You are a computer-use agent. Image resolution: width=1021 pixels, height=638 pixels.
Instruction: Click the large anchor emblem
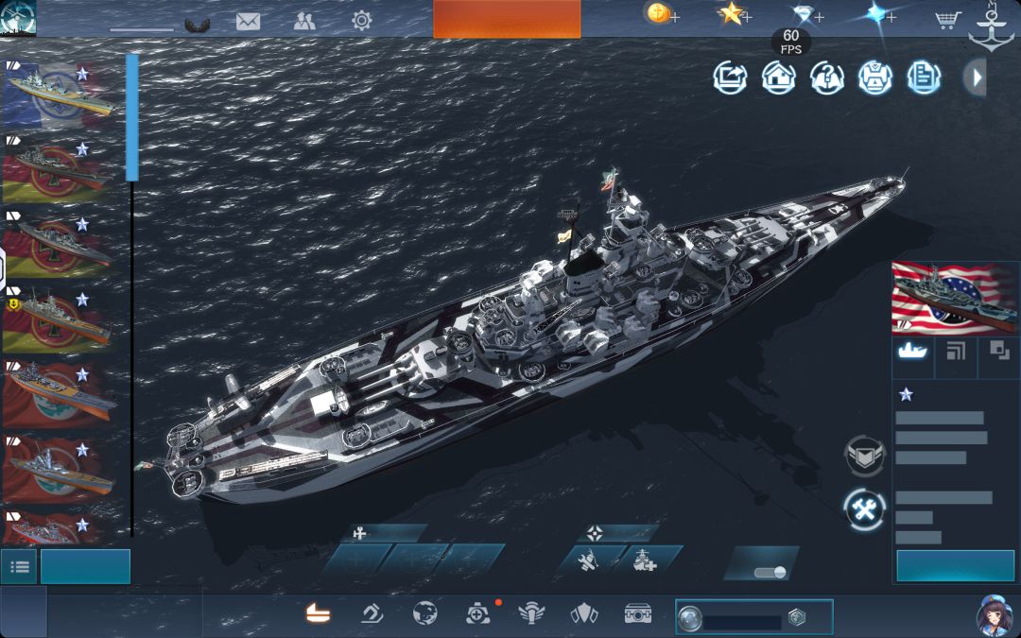(x=991, y=26)
